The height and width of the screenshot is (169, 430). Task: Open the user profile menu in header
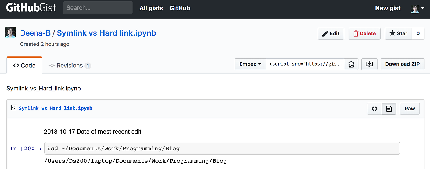pyautogui.click(x=417, y=9)
